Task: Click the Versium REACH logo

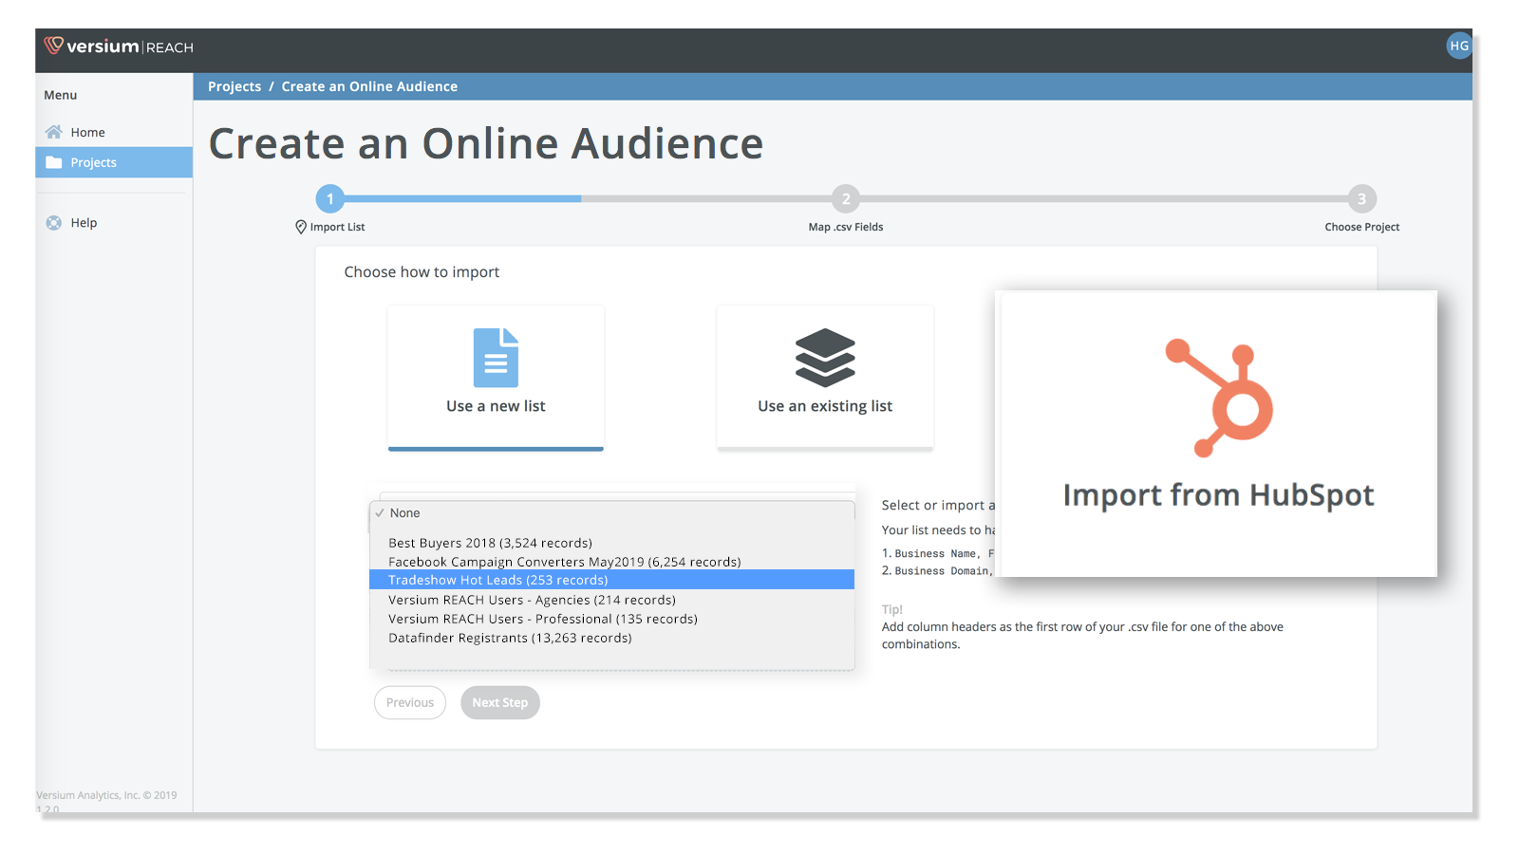Action: point(119,46)
